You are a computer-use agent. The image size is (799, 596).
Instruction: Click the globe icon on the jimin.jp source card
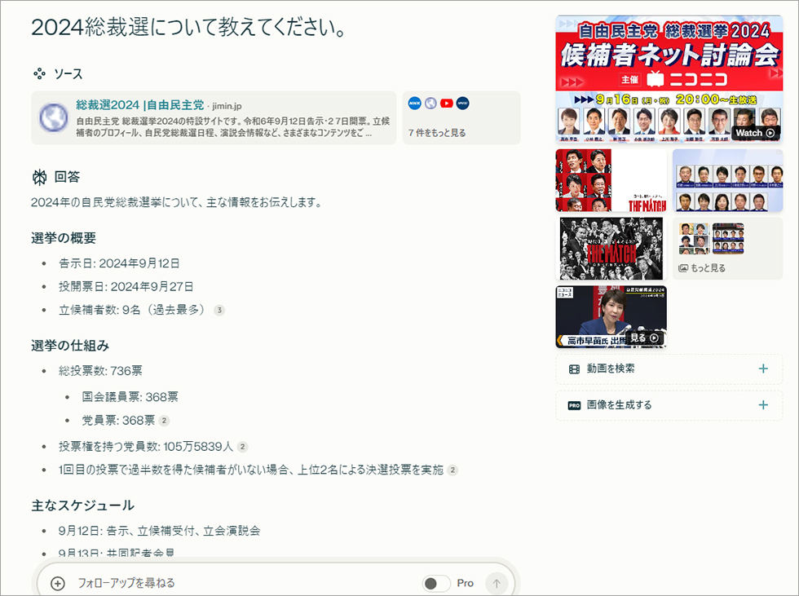click(x=54, y=117)
